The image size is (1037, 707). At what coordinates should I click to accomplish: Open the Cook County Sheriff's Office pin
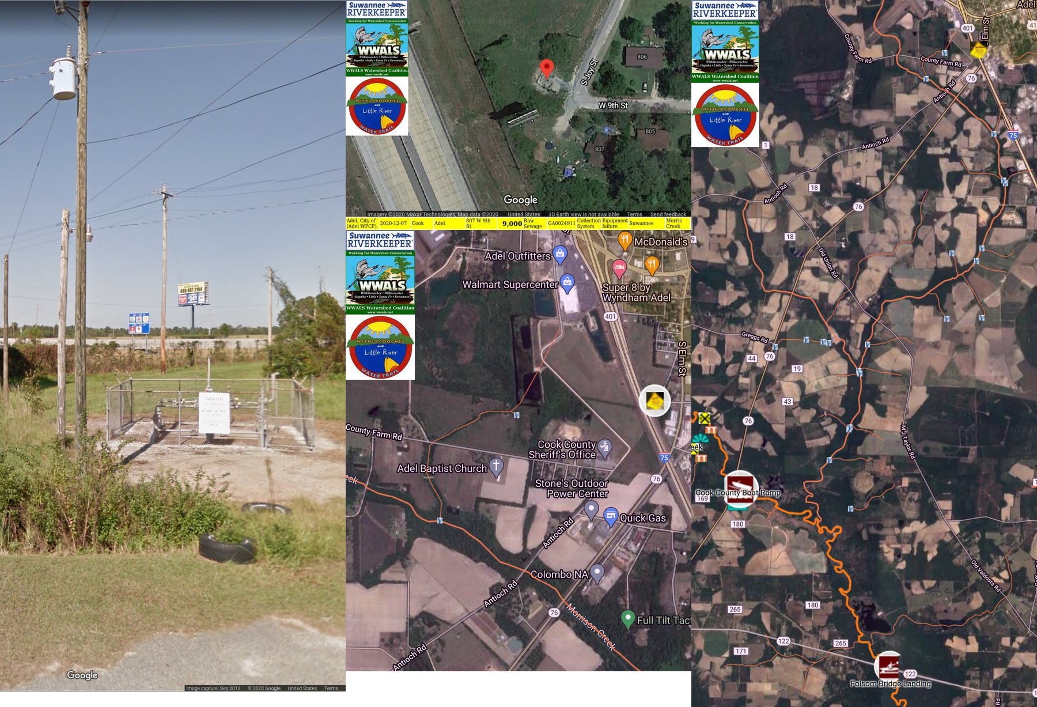click(x=604, y=448)
